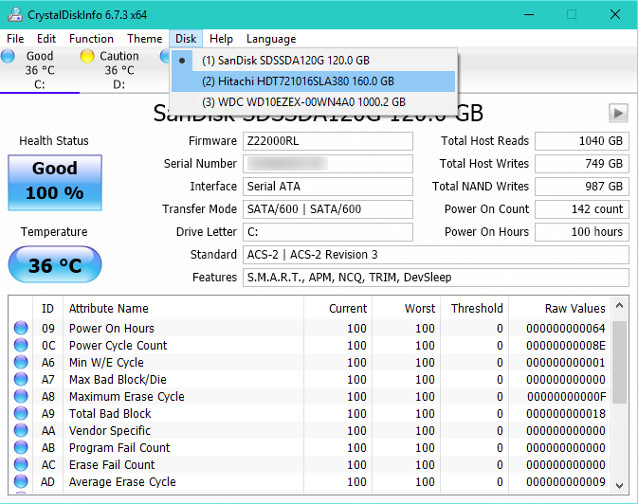Click raw value 00000000008E
638x504 pixels.
point(566,346)
